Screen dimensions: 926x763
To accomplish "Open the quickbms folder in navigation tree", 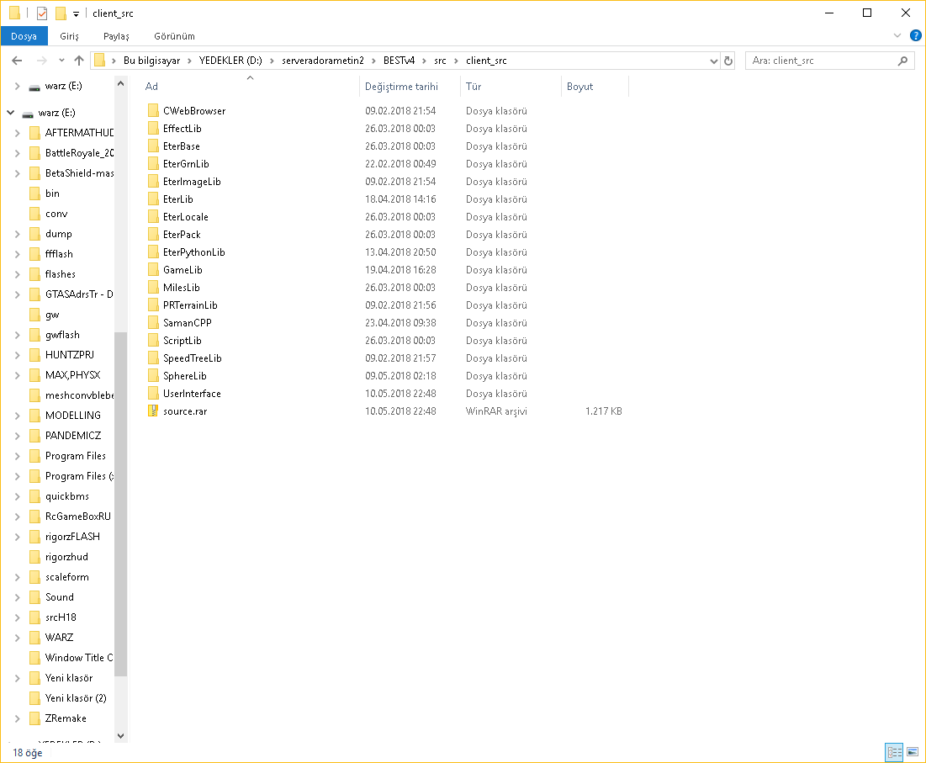I will pos(66,496).
